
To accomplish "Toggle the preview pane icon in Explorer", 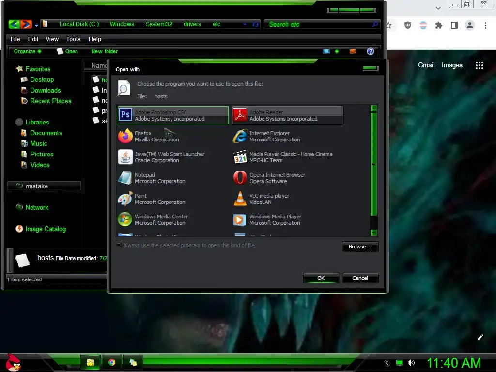I will (353, 51).
